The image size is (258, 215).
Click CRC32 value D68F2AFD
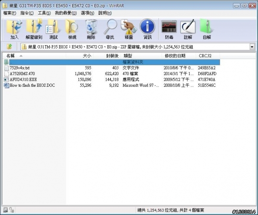pos(207,73)
